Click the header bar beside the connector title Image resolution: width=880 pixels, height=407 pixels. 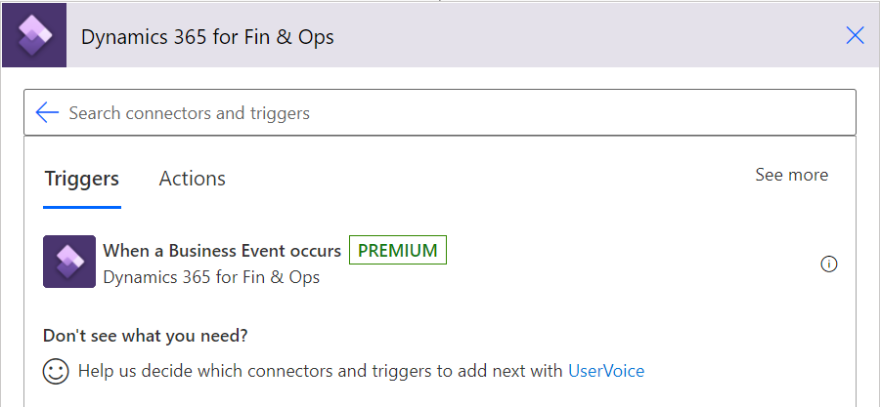(x=590, y=36)
